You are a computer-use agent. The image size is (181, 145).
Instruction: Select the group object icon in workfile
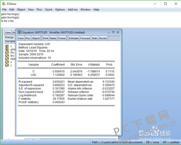coord(7,49)
